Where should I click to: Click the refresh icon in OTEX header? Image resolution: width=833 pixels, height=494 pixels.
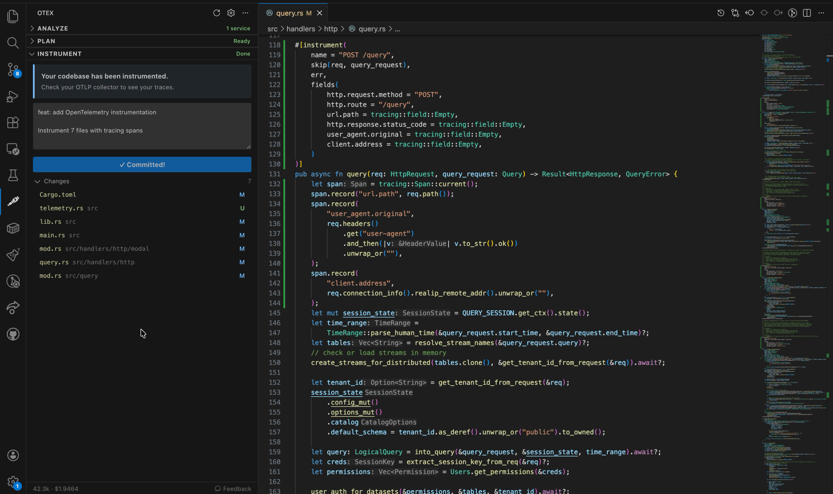coord(217,13)
